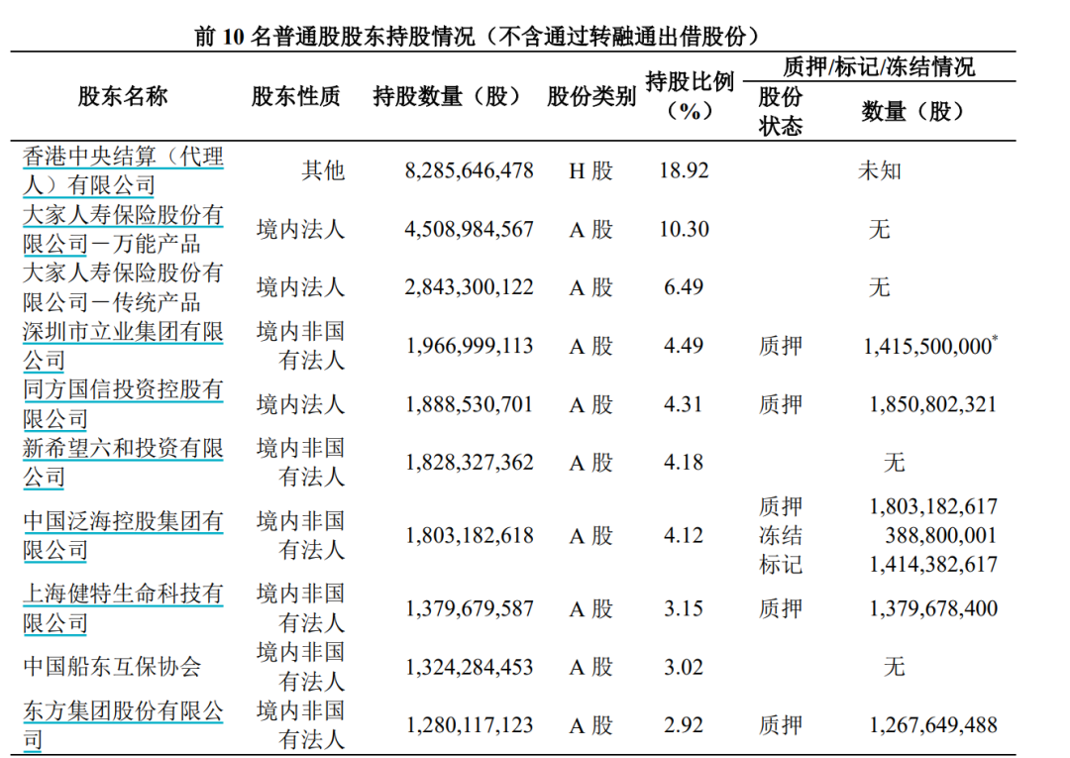1070x758 pixels.
Task: Select the 中国船东互保协会 name cell
Action: pos(112,667)
